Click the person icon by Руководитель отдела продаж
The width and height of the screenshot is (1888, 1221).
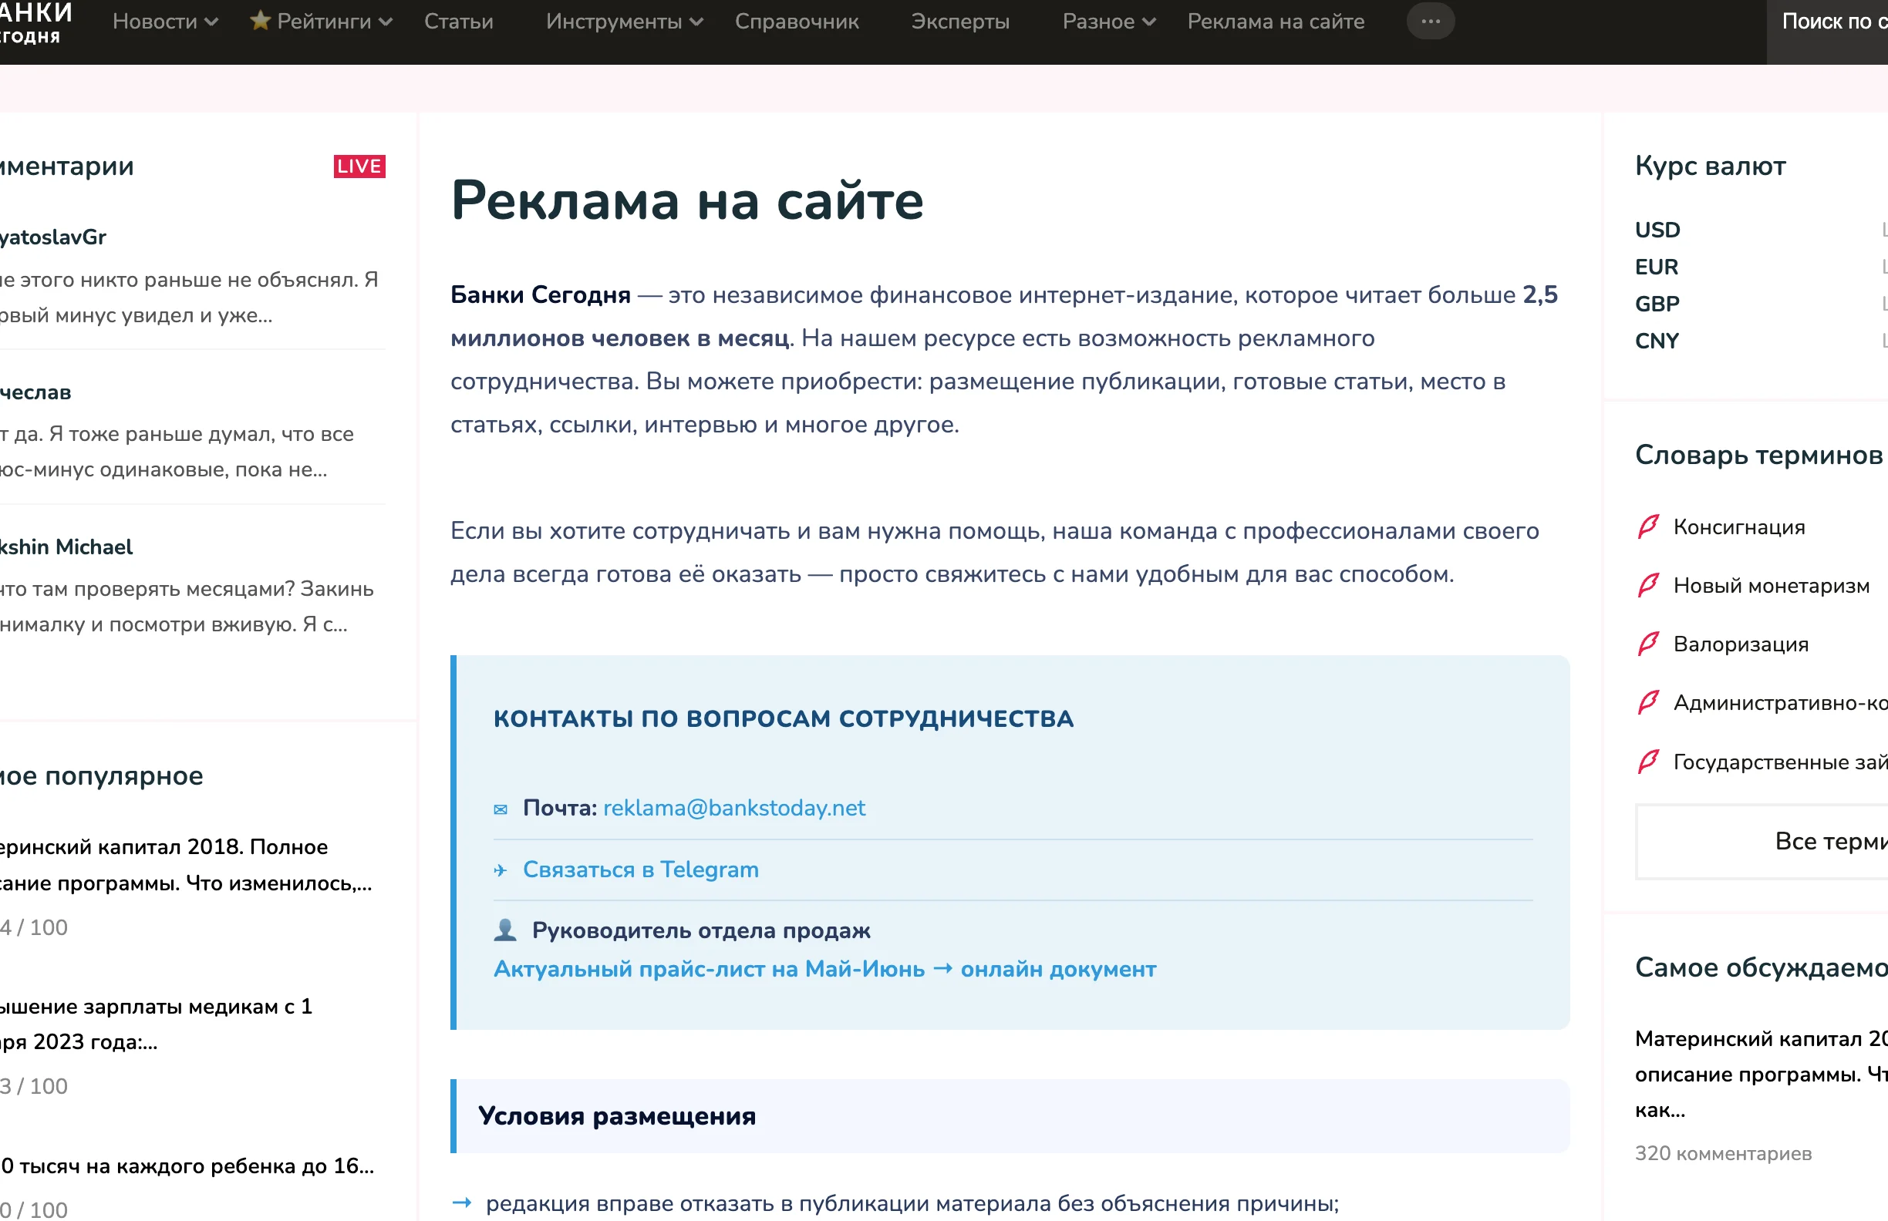click(x=505, y=930)
